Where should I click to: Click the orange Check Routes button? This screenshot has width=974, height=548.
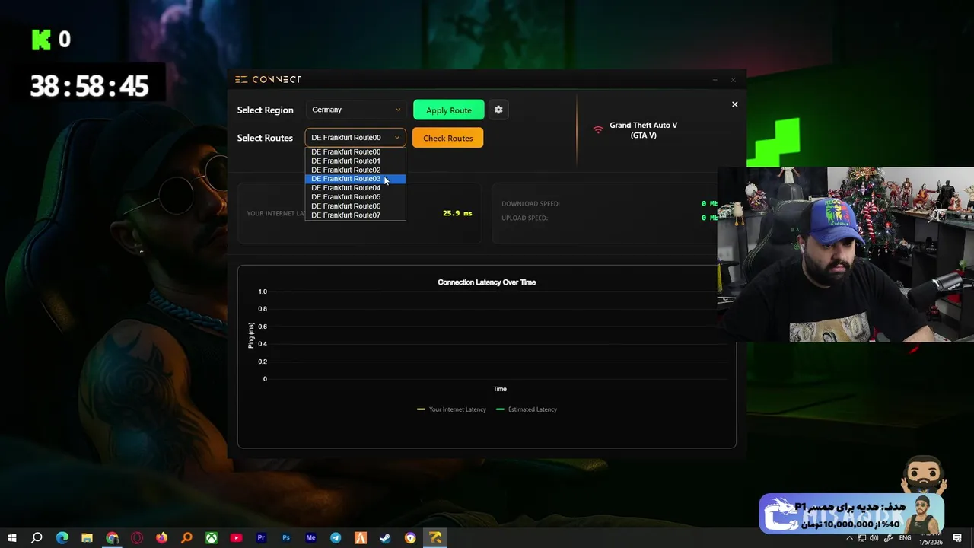[447, 138]
